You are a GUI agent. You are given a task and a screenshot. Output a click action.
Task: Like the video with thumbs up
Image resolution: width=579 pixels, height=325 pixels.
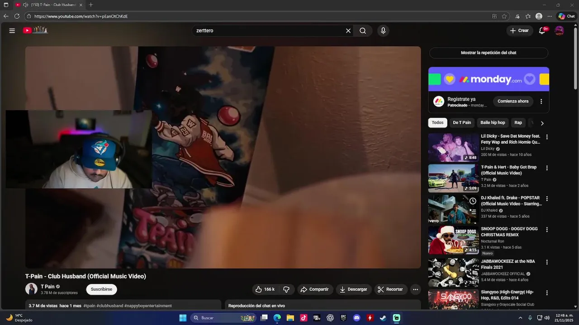pos(265,289)
